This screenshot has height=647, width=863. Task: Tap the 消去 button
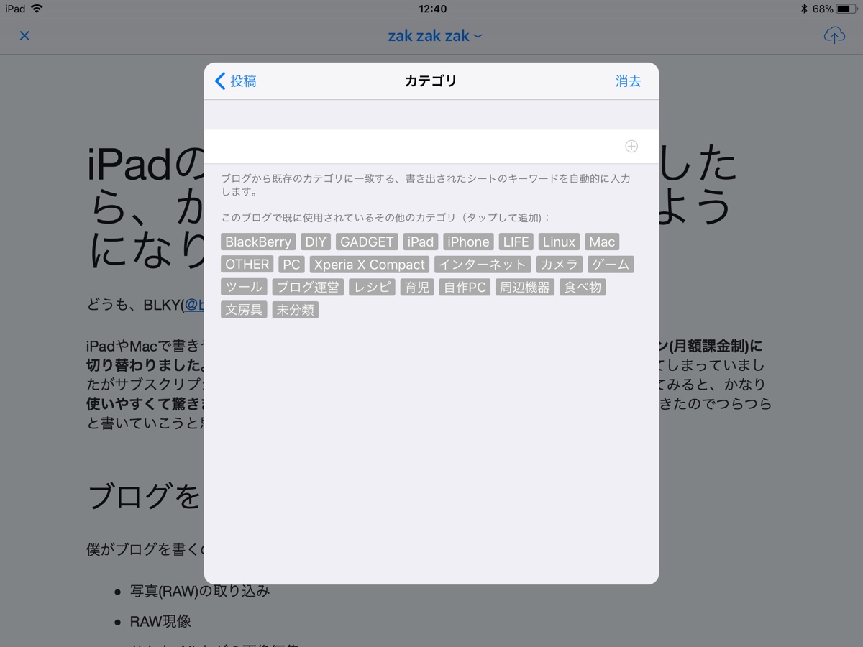click(x=628, y=81)
